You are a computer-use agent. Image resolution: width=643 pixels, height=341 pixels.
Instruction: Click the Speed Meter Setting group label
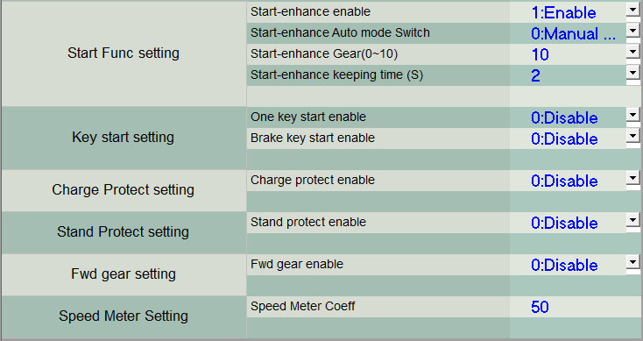tap(123, 316)
